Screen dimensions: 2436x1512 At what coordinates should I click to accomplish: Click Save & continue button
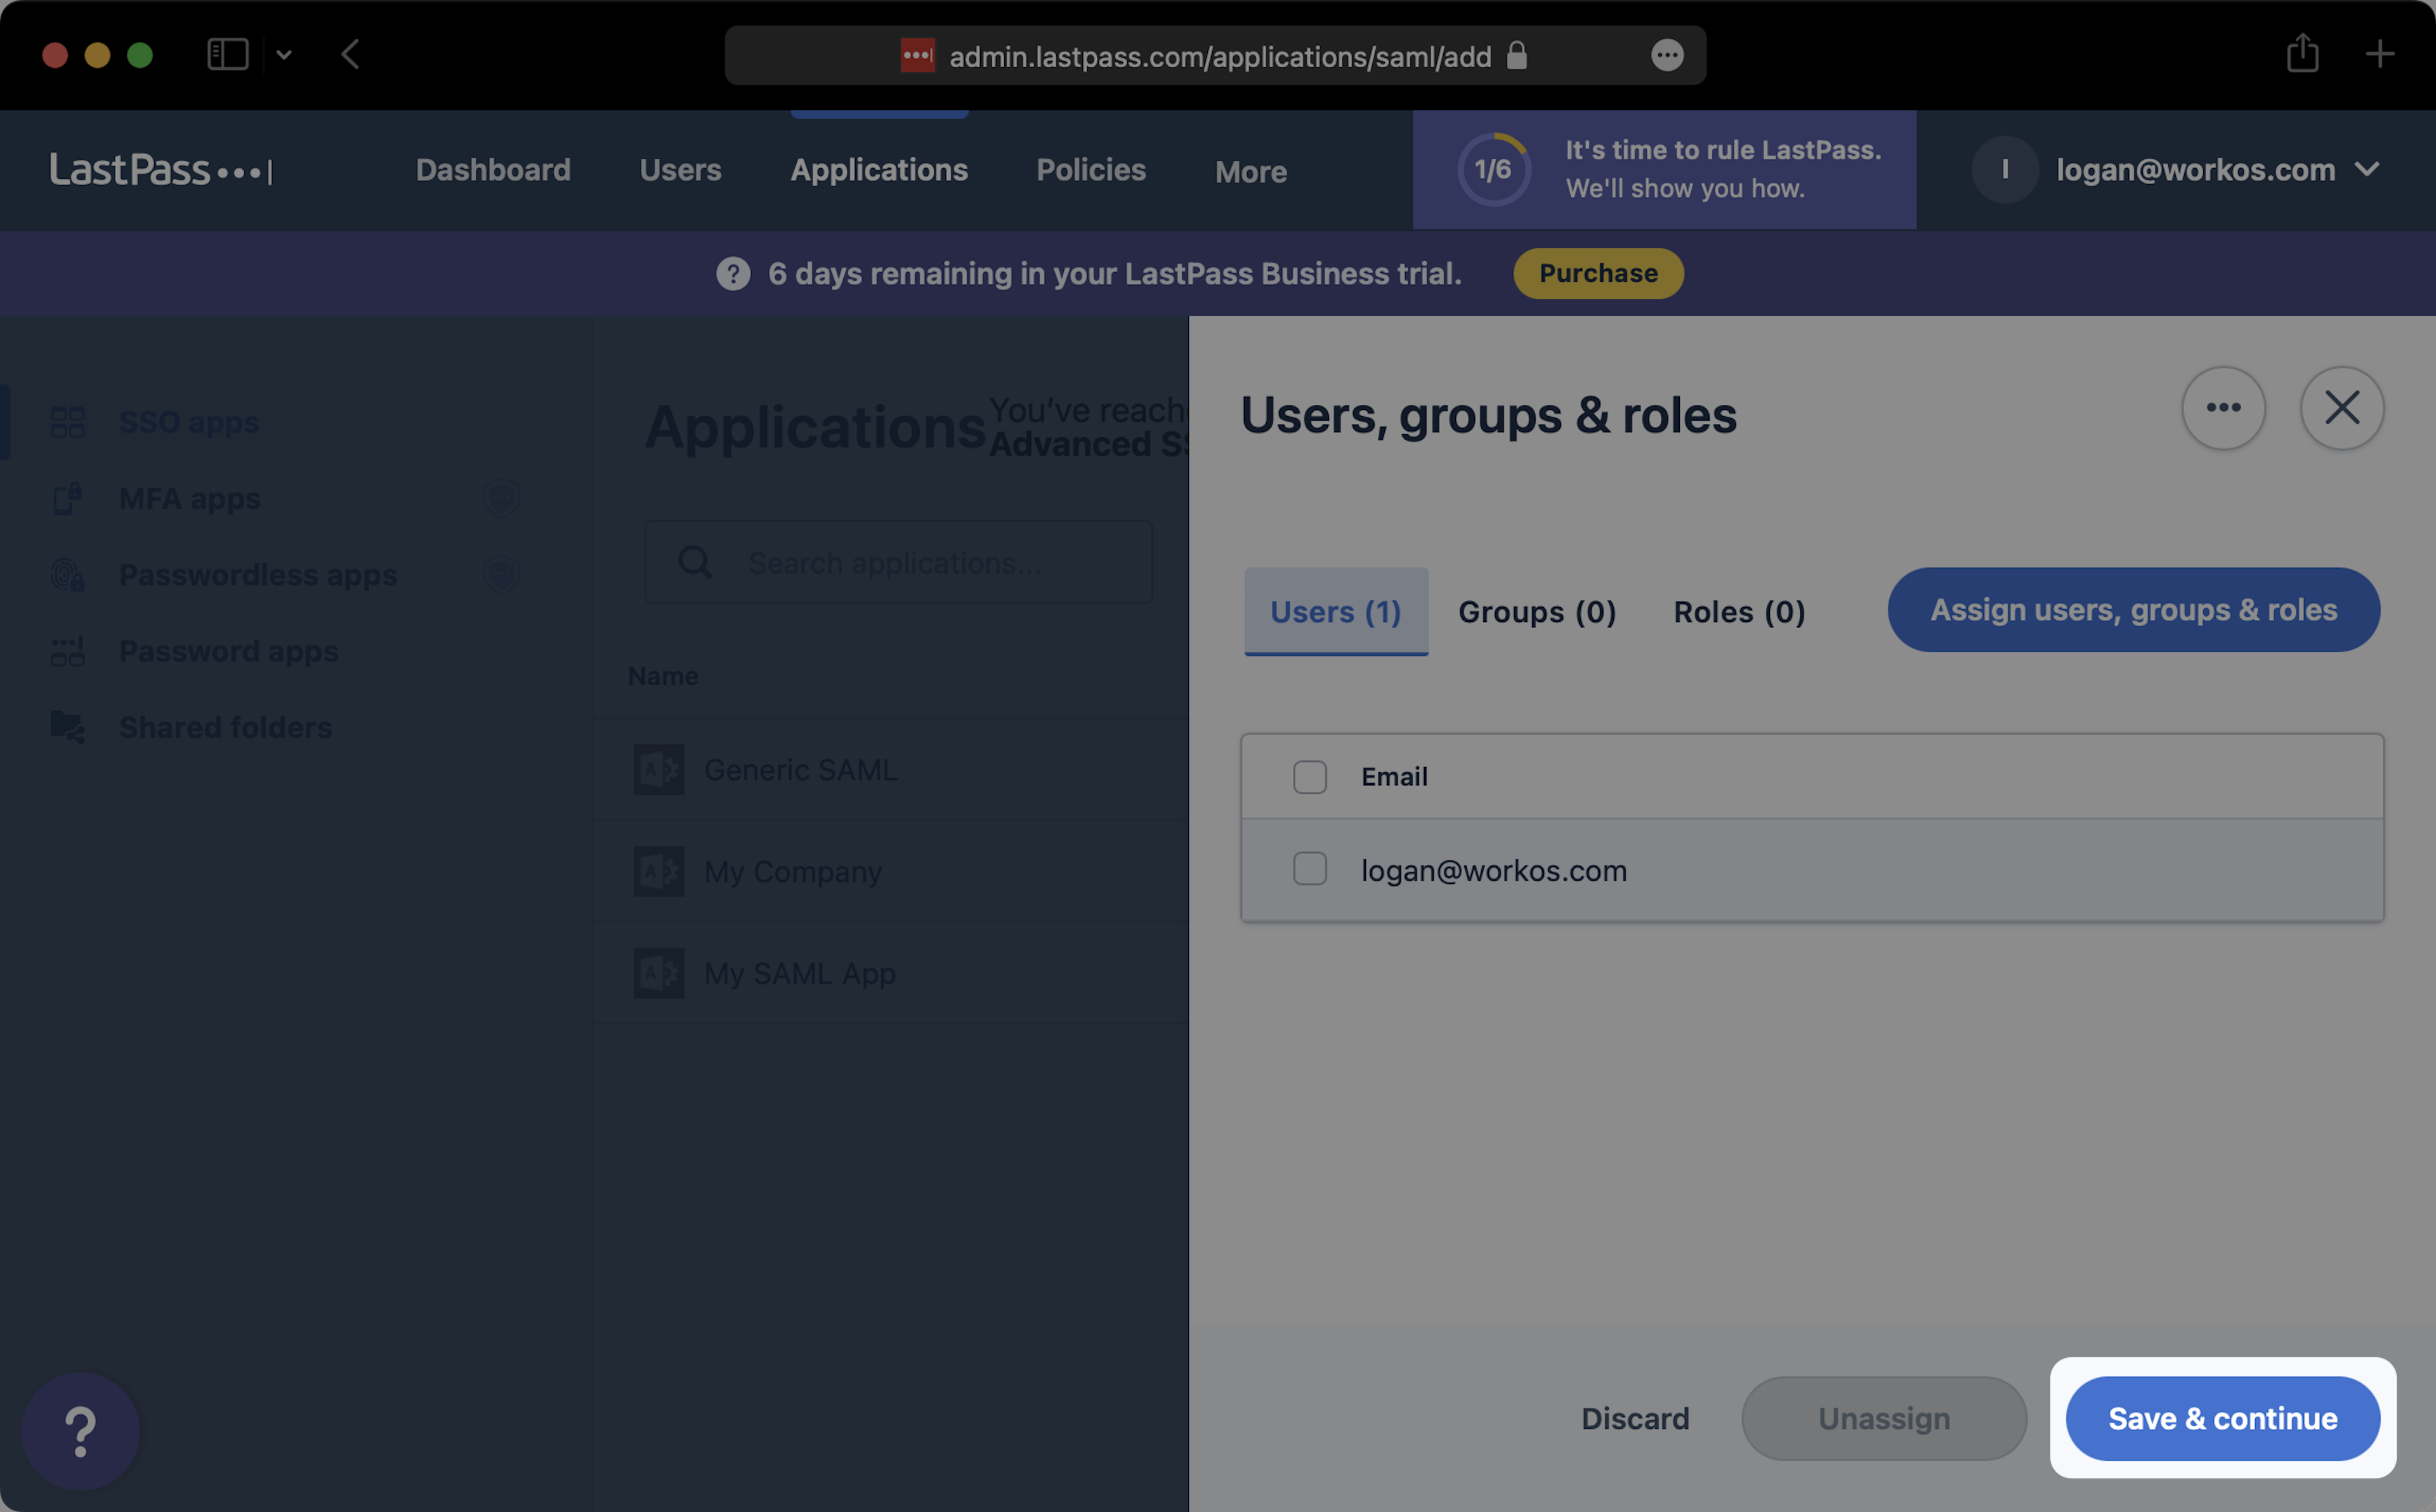tap(2221, 1418)
